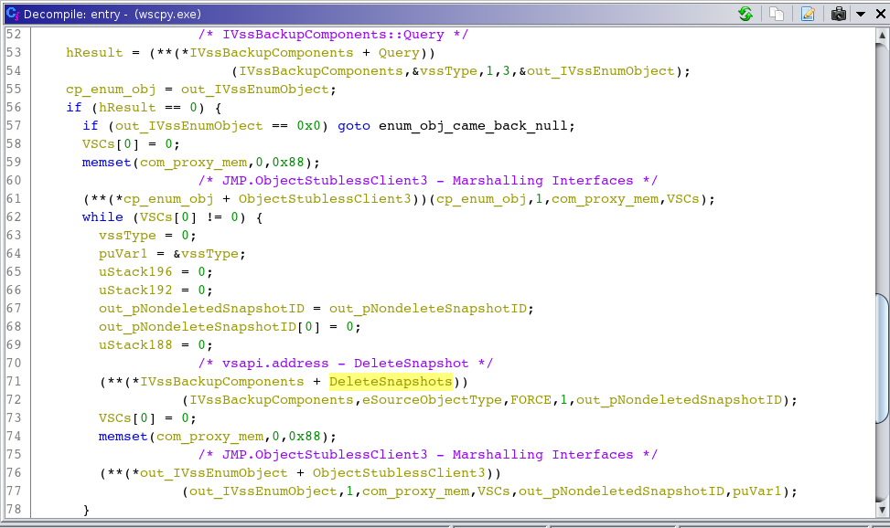The height and width of the screenshot is (528, 890).
Task: Click memset on line 59
Action: click(x=107, y=163)
